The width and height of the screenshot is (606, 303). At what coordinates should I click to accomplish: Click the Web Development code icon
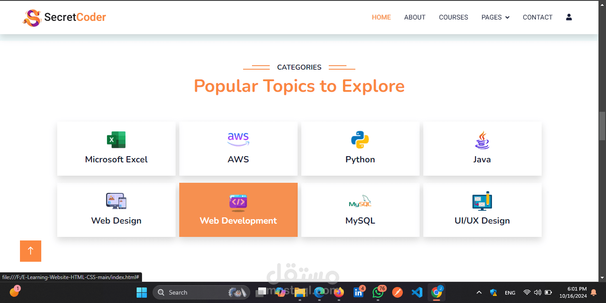(238, 202)
